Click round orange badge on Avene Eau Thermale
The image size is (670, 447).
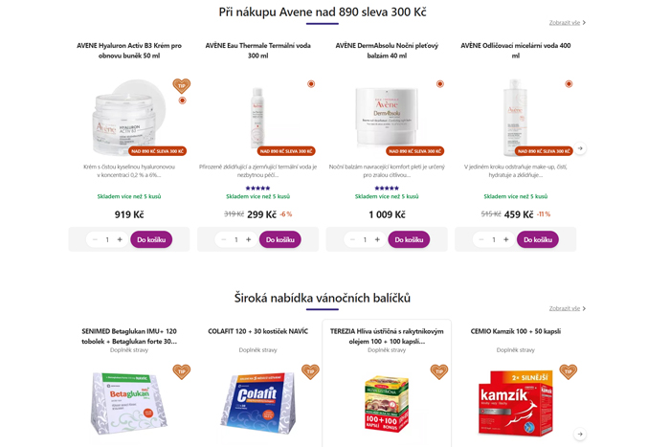click(x=311, y=84)
